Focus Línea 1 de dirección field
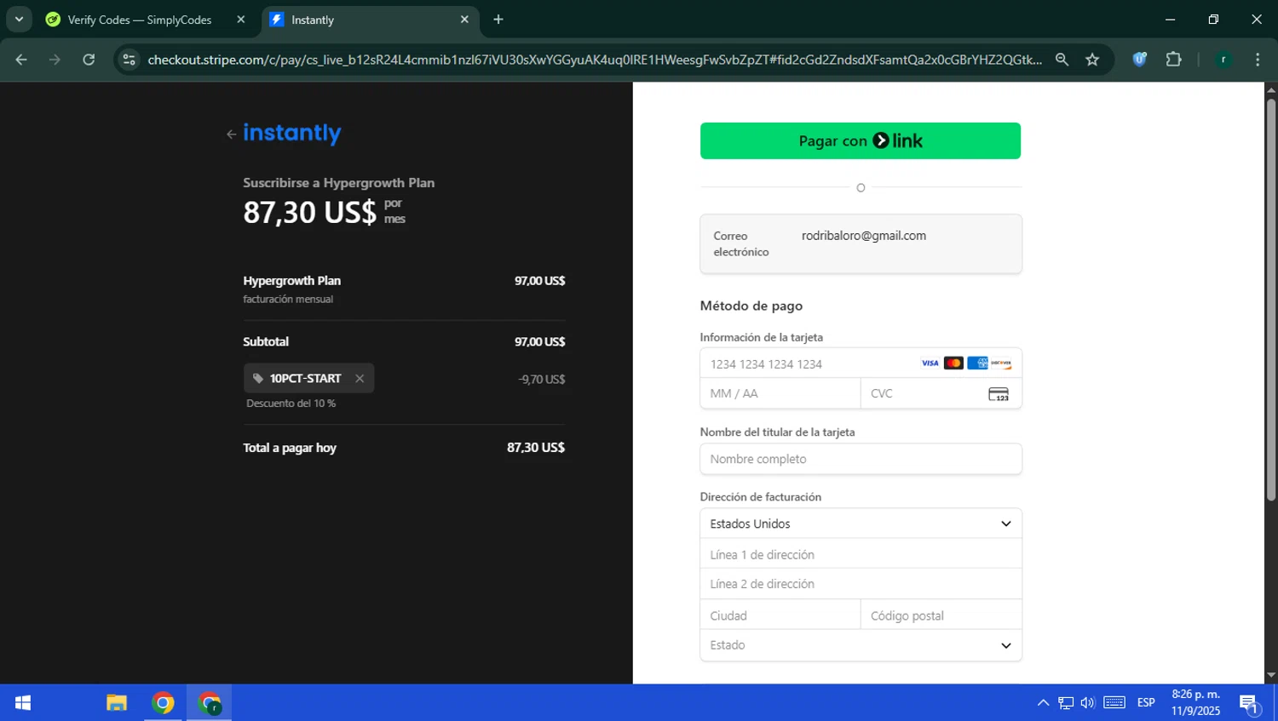This screenshot has height=721, width=1278. (x=861, y=554)
